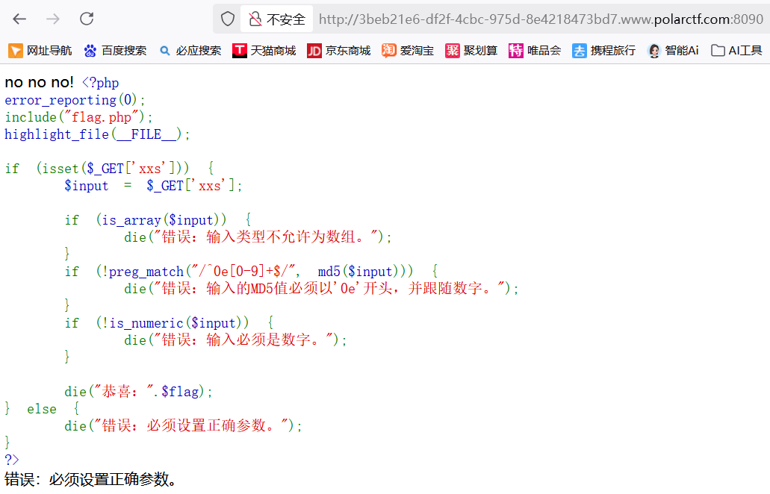The width and height of the screenshot is (770, 494).
Task: Reload the page with the refresh icon
Action: point(87,19)
